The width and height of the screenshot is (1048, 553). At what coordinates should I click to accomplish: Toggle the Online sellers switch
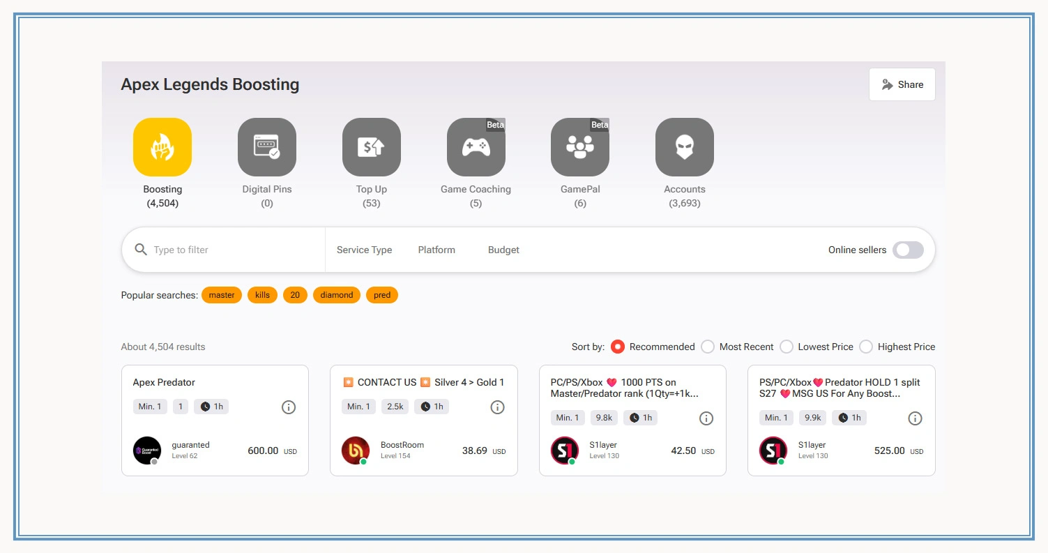coord(908,250)
